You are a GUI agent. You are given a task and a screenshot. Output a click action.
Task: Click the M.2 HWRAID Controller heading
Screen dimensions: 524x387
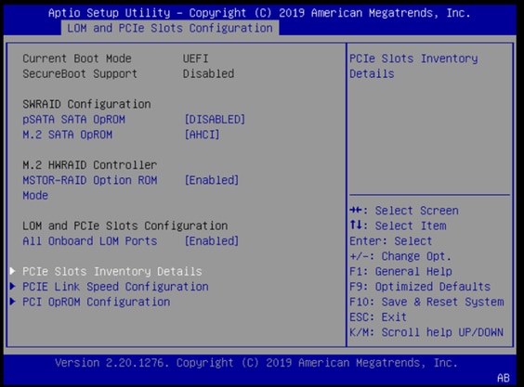(x=89, y=165)
